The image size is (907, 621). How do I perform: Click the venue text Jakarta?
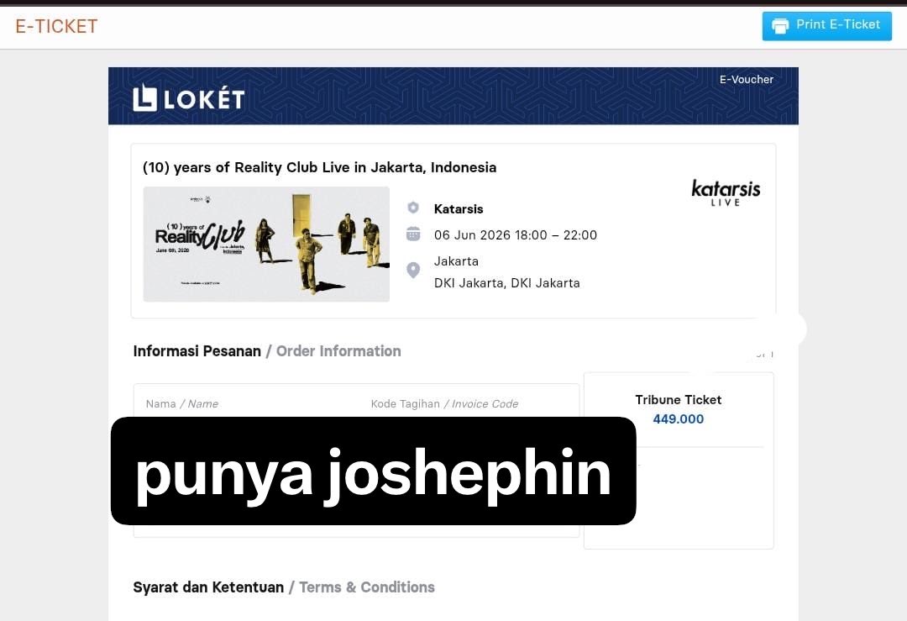[x=456, y=261]
